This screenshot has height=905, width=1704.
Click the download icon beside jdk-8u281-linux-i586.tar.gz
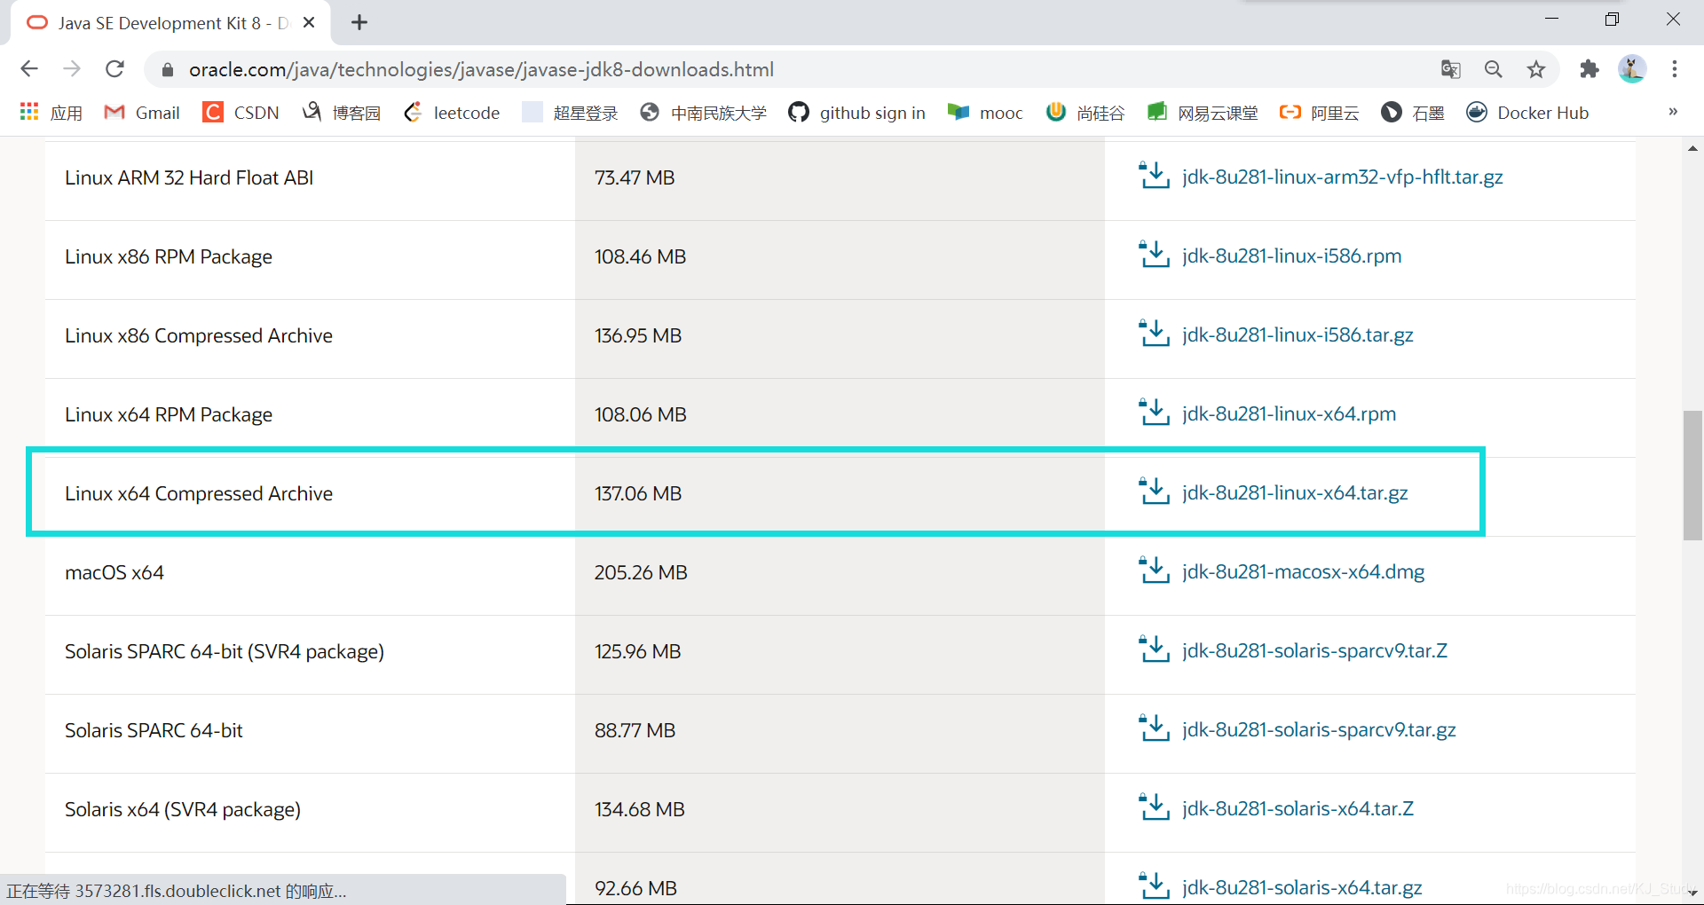1154,334
